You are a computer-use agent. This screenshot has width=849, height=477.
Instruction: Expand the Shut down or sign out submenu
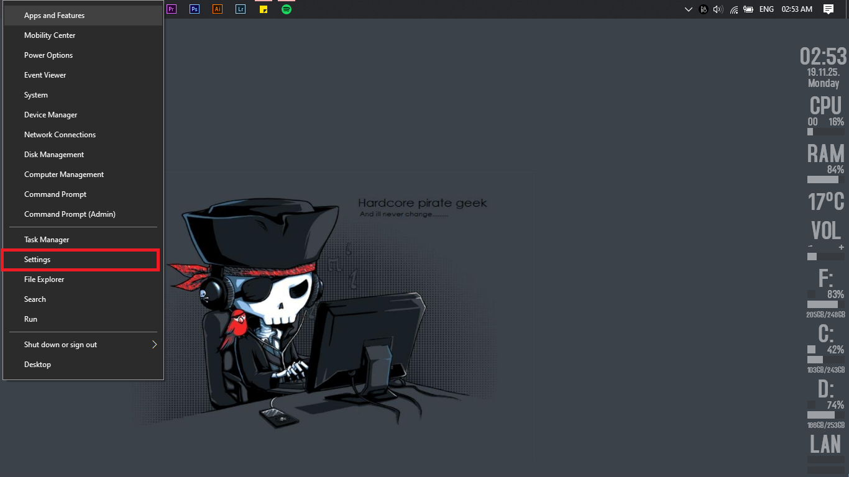tap(83, 345)
